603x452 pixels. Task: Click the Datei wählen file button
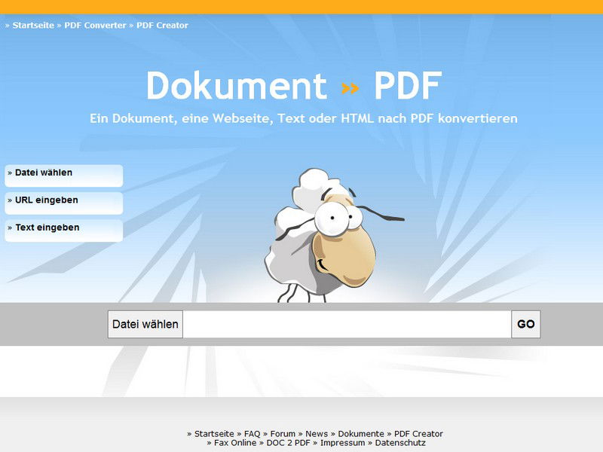click(x=145, y=324)
